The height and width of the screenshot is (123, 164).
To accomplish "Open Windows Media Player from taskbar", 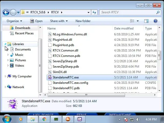I will pyautogui.click(x=20, y=119).
